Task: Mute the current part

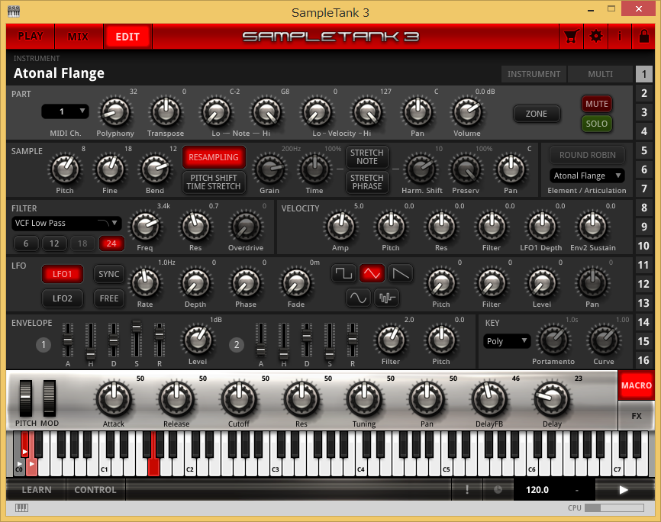Action: (x=596, y=104)
